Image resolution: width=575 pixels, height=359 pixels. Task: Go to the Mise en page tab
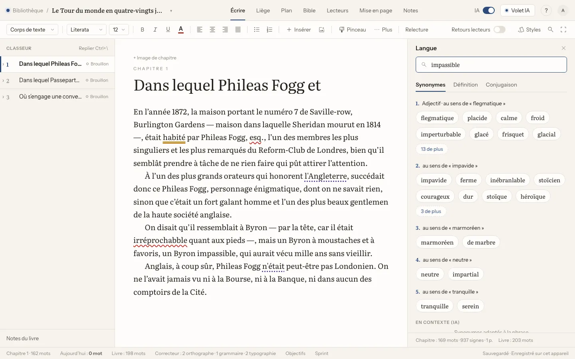click(376, 10)
